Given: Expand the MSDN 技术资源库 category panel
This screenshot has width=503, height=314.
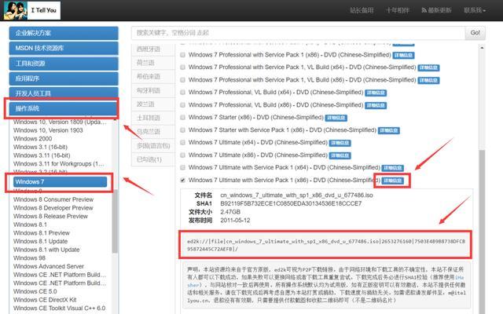Looking at the screenshot, I should (64, 48).
